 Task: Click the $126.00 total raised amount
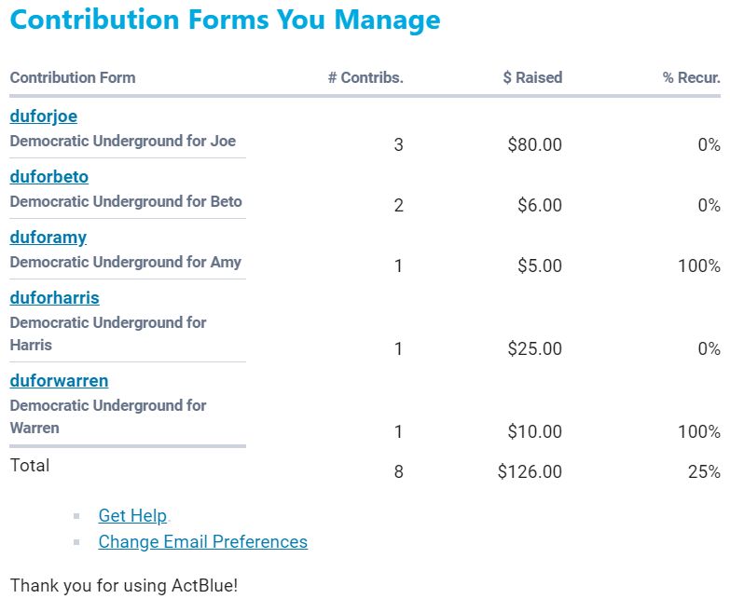(x=530, y=472)
